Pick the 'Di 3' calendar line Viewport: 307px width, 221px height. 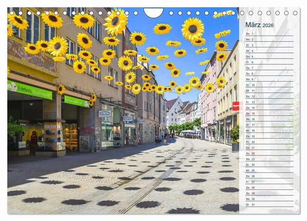(x=269, y=45)
